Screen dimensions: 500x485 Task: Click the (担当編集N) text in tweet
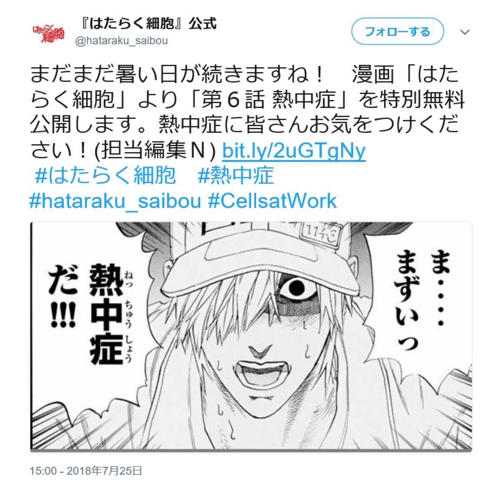point(155,151)
